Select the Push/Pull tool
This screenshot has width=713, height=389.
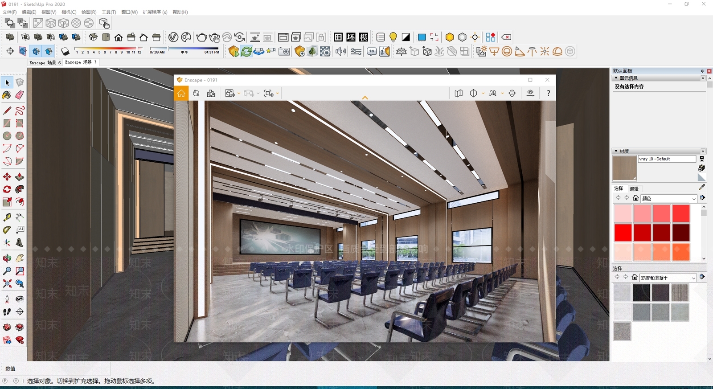click(x=20, y=177)
